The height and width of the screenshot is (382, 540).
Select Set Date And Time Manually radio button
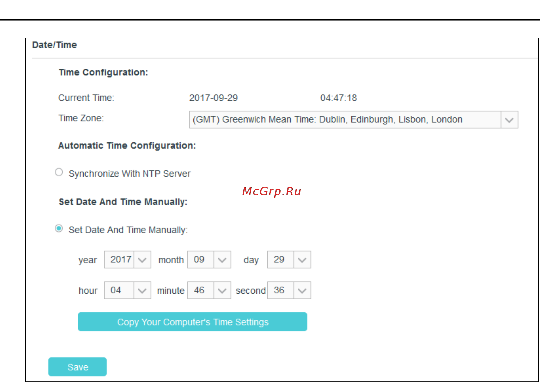(x=59, y=228)
